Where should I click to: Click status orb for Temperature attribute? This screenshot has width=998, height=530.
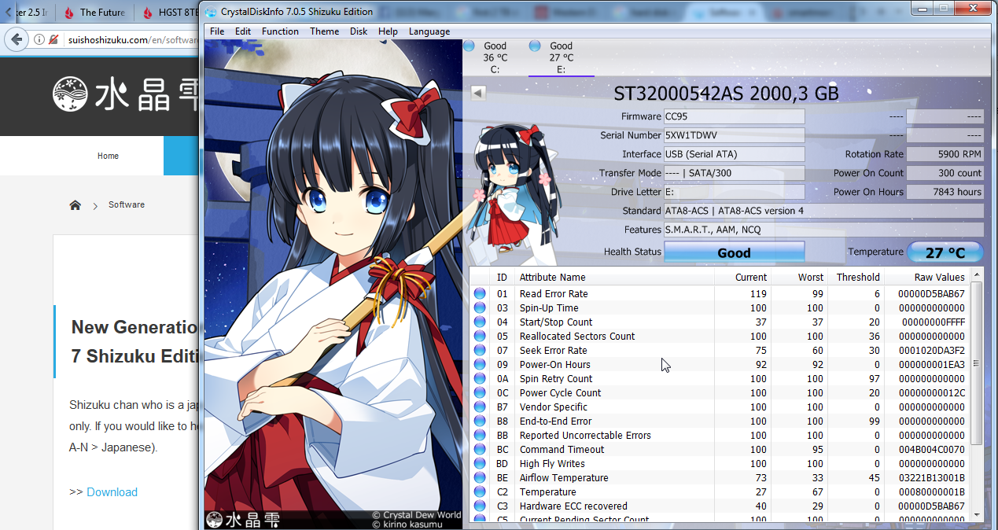coord(480,492)
